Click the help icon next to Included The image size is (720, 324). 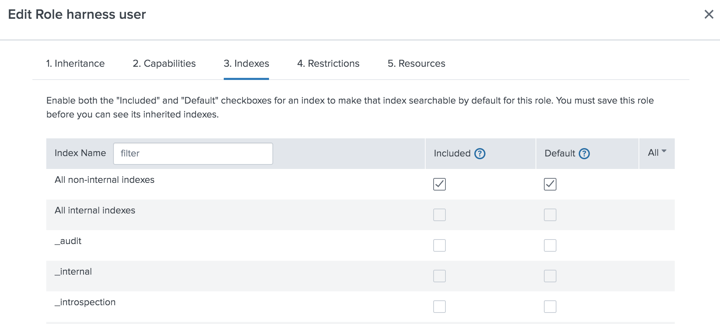(480, 153)
